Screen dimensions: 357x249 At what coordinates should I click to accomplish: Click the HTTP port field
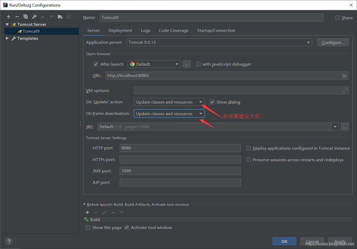pos(180,148)
